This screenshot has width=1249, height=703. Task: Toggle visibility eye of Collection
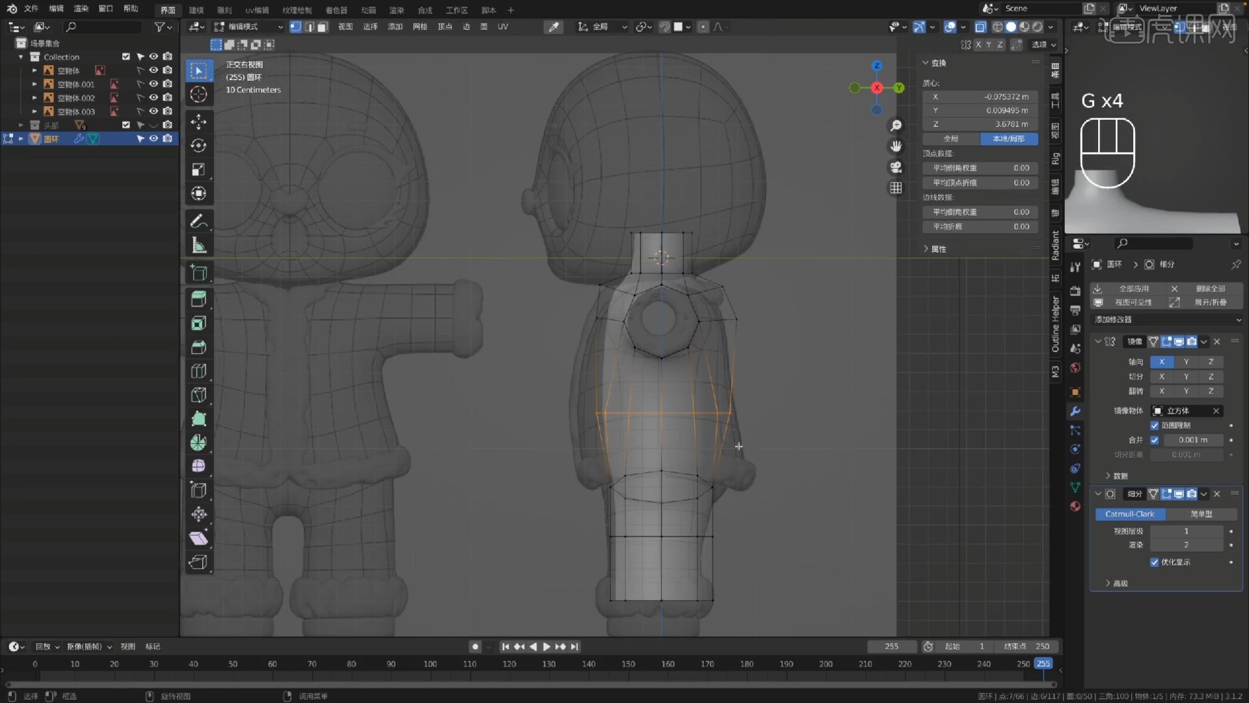(154, 57)
